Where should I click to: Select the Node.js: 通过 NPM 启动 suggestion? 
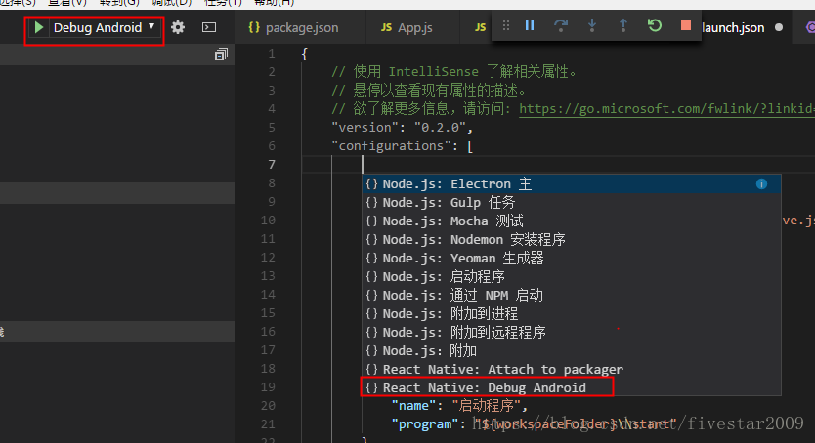coord(572,295)
